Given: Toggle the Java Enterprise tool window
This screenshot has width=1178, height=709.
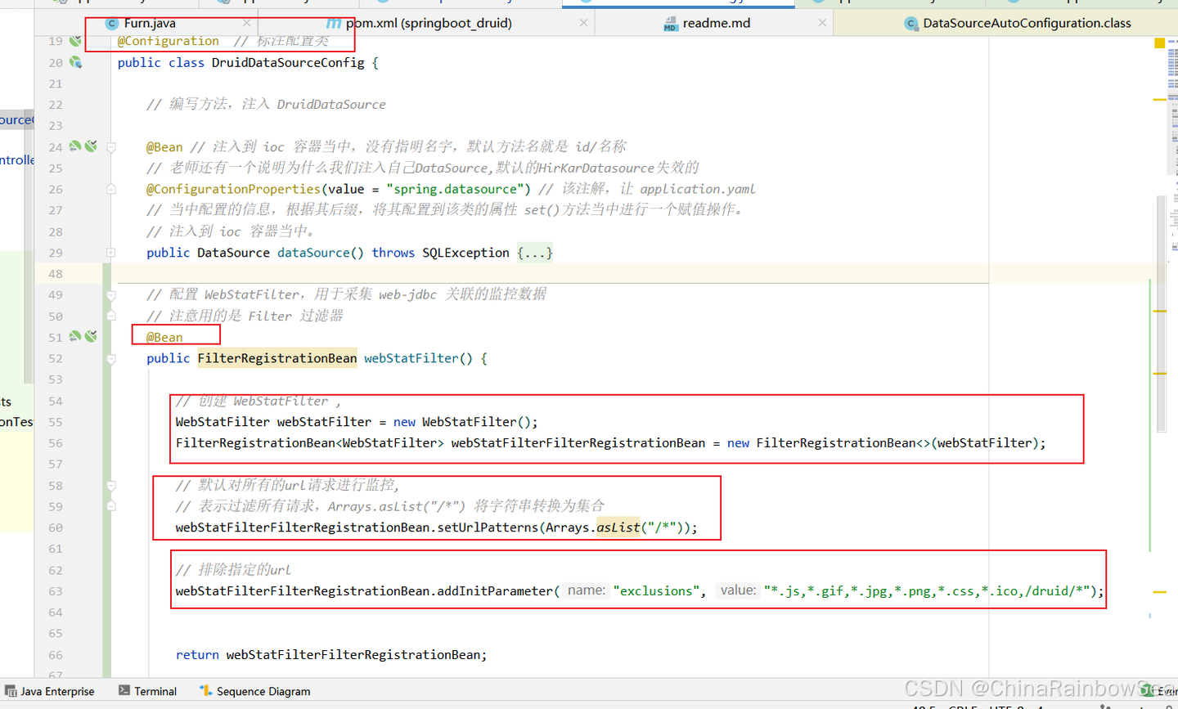Looking at the screenshot, I should [x=52, y=691].
